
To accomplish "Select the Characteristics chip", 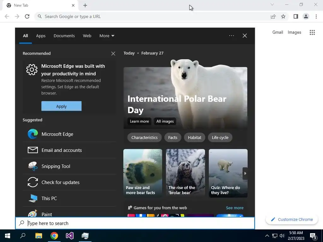I will click(x=144, y=137).
